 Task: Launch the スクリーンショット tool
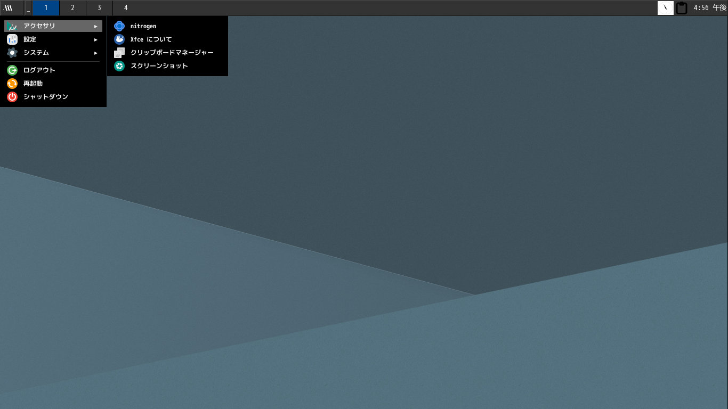167,66
